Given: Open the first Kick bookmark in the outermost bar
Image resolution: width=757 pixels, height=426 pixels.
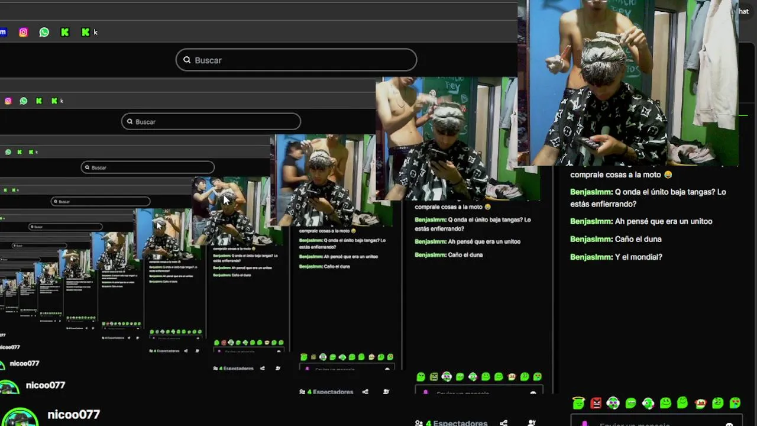Looking at the screenshot, I should [x=65, y=33].
